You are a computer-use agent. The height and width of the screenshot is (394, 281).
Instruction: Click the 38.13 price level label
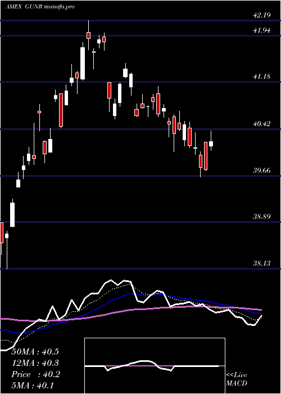[262, 263]
